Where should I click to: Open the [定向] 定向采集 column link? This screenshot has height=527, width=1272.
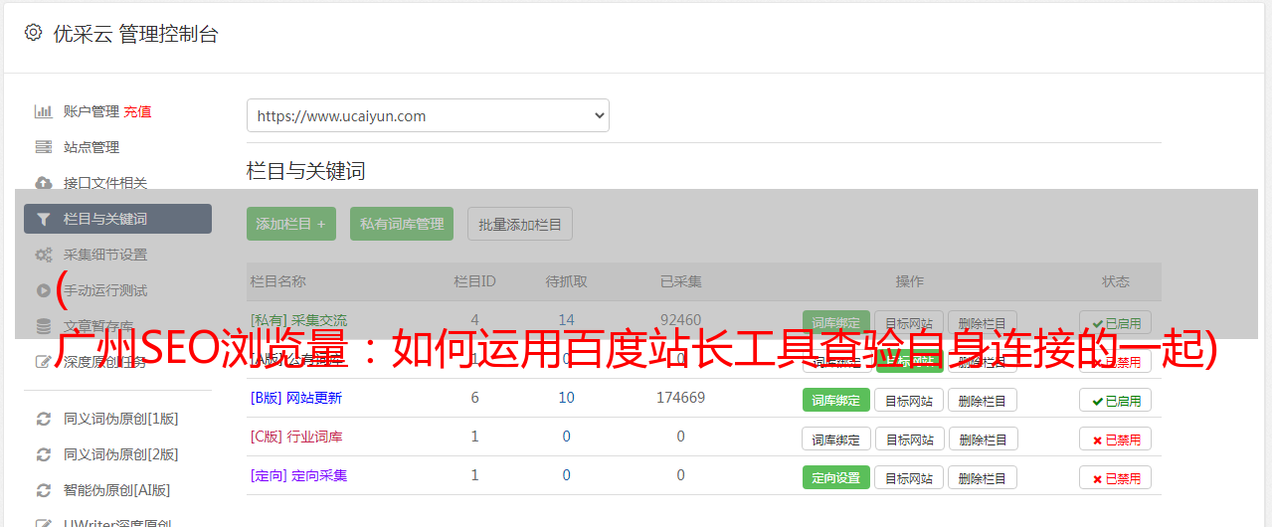tap(299, 475)
